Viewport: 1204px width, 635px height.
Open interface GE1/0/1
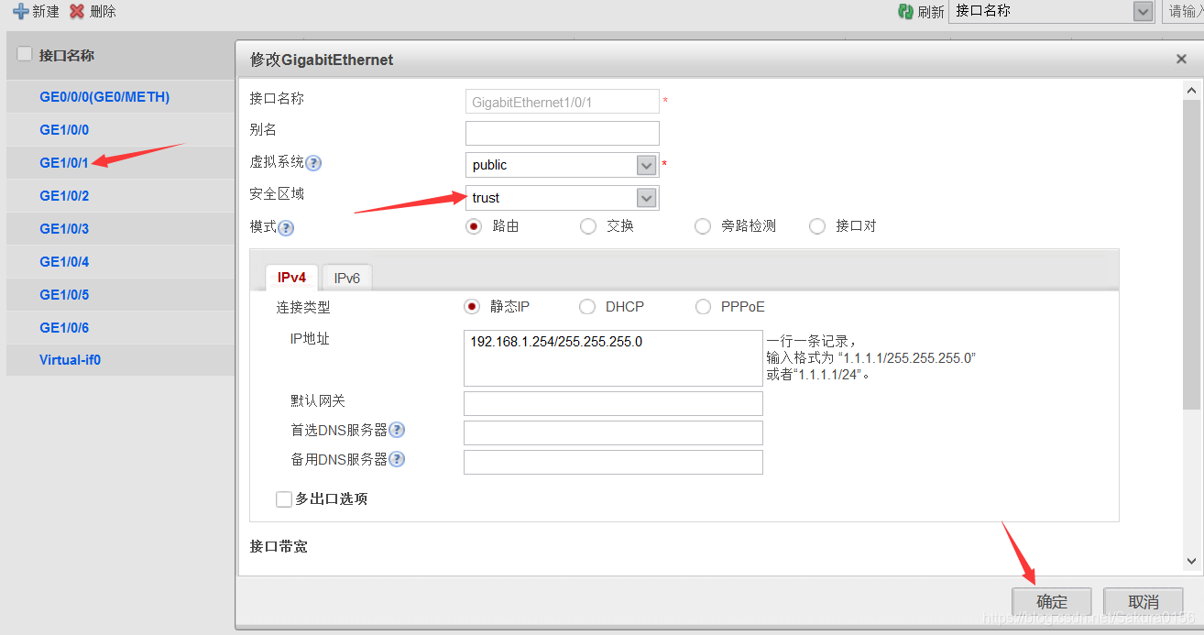pos(64,162)
